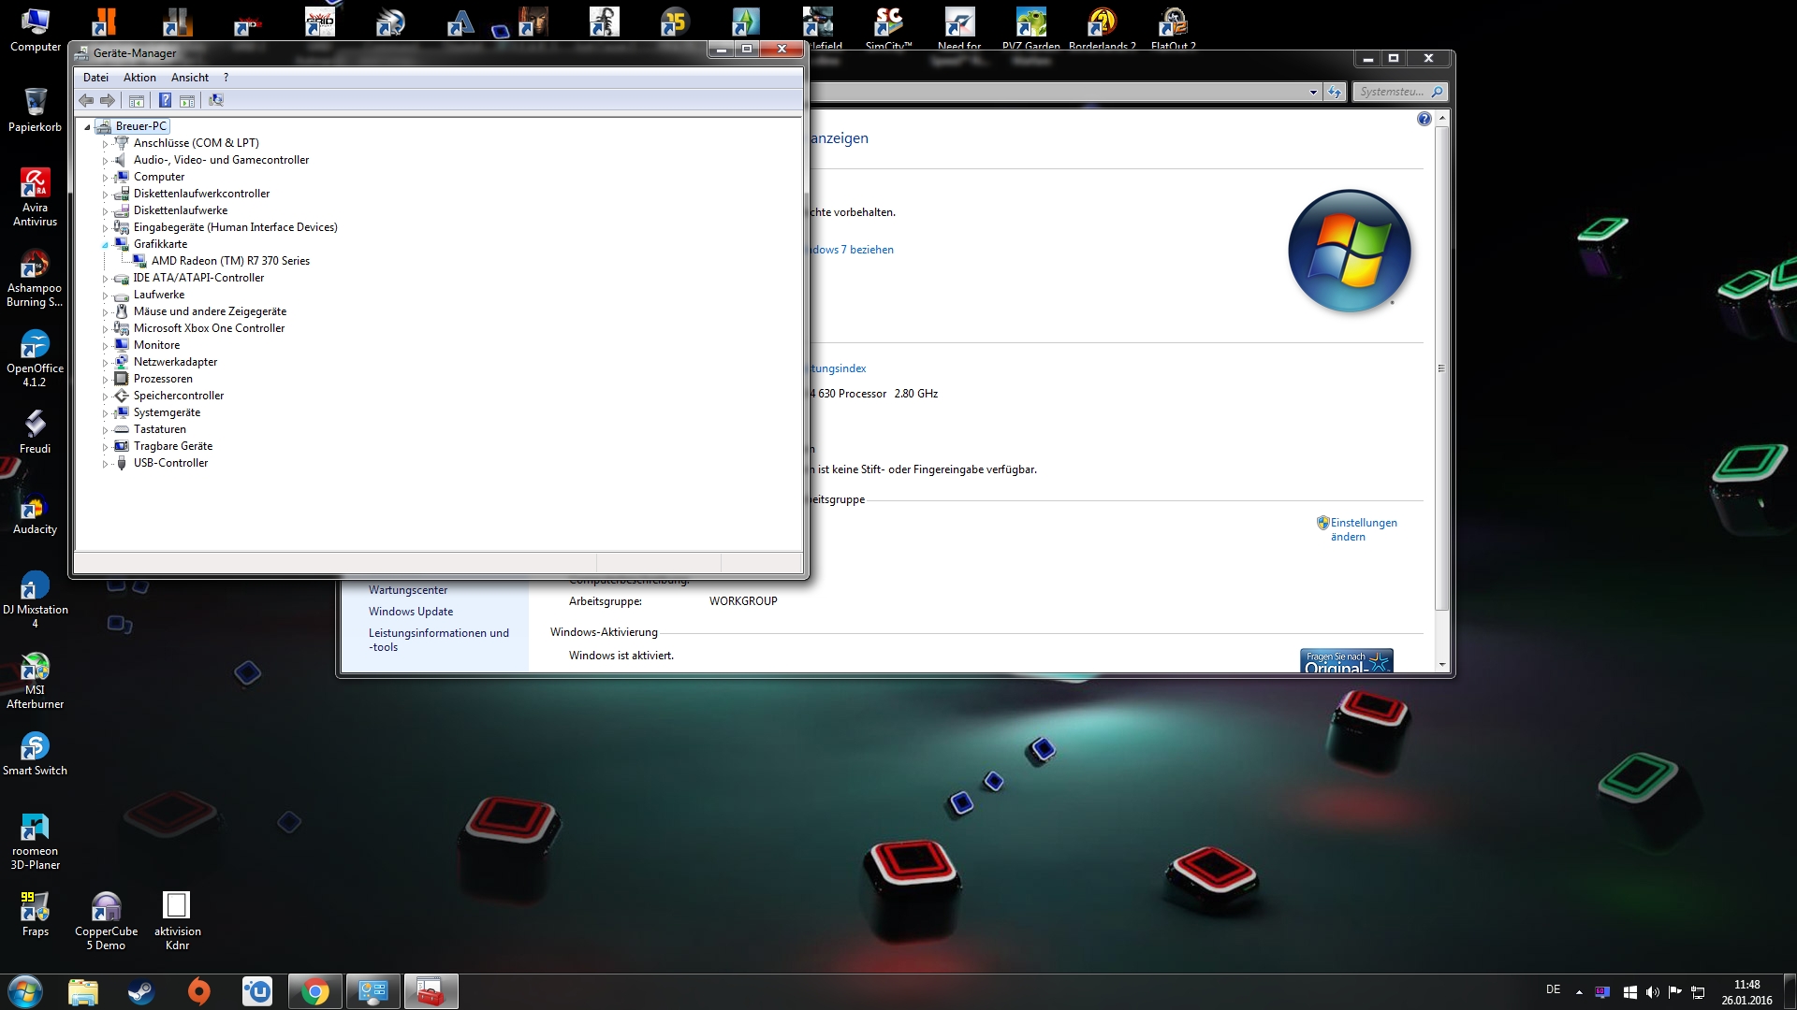Open the Aktion menu
Screen dimensions: 1797x1010
pos(139,78)
